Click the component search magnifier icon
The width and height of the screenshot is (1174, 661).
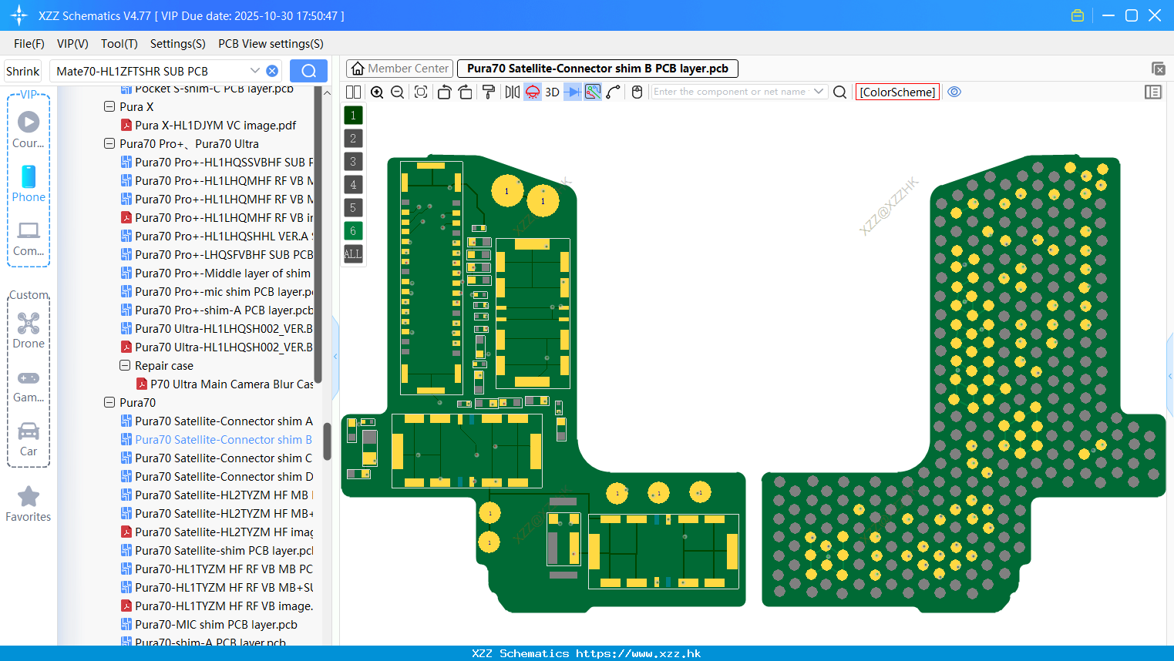(x=840, y=92)
